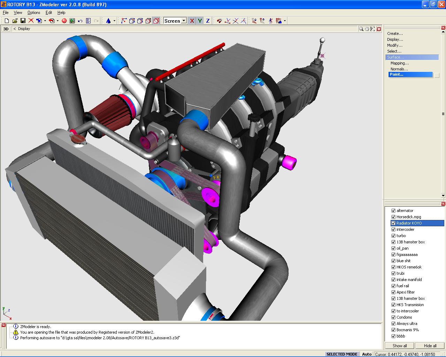The height and width of the screenshot is (357, 446).
Task: Switch to Objects level cube icon
Action: point(148,21)
